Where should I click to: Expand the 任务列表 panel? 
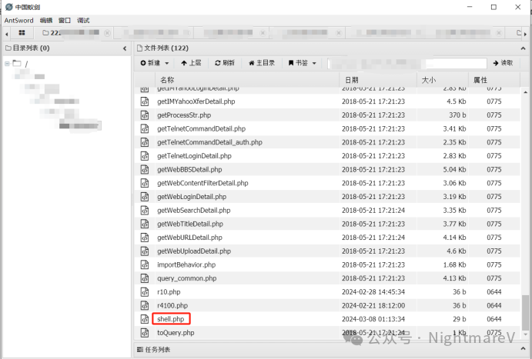[x=523, y=348]
